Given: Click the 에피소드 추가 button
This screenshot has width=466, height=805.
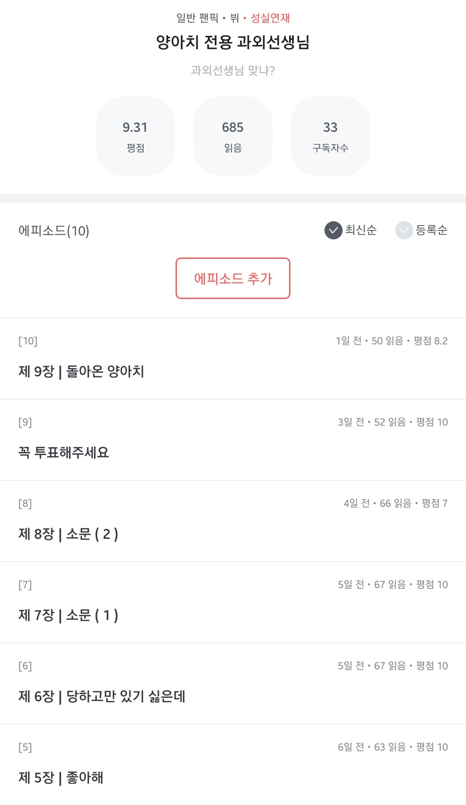Looking at the screenshot, I should coord(233,278).
